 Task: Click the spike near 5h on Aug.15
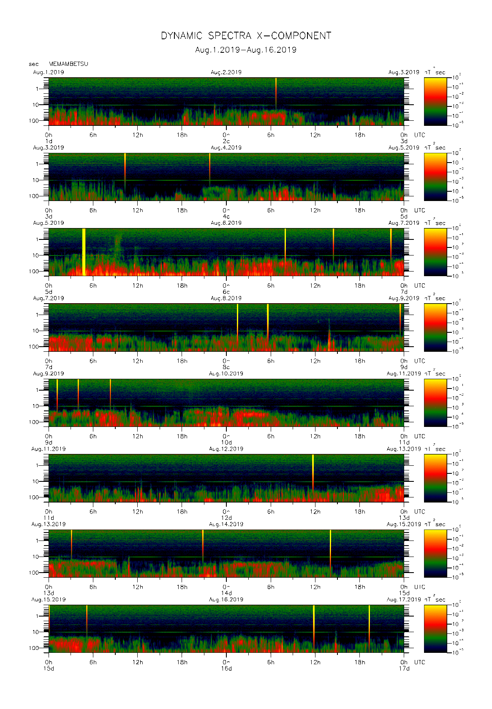coord(87,621)
